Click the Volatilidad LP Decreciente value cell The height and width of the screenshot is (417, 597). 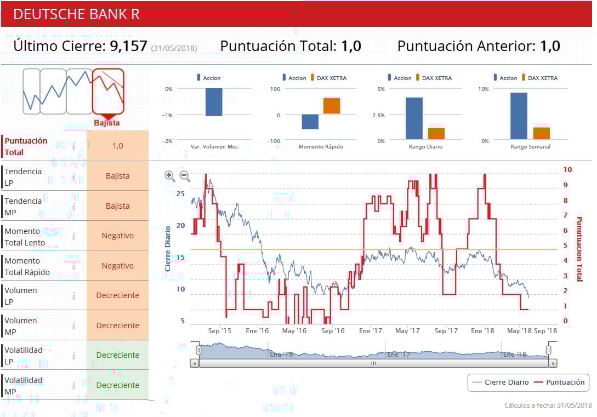pyautogui.click(x=118, y=355)
